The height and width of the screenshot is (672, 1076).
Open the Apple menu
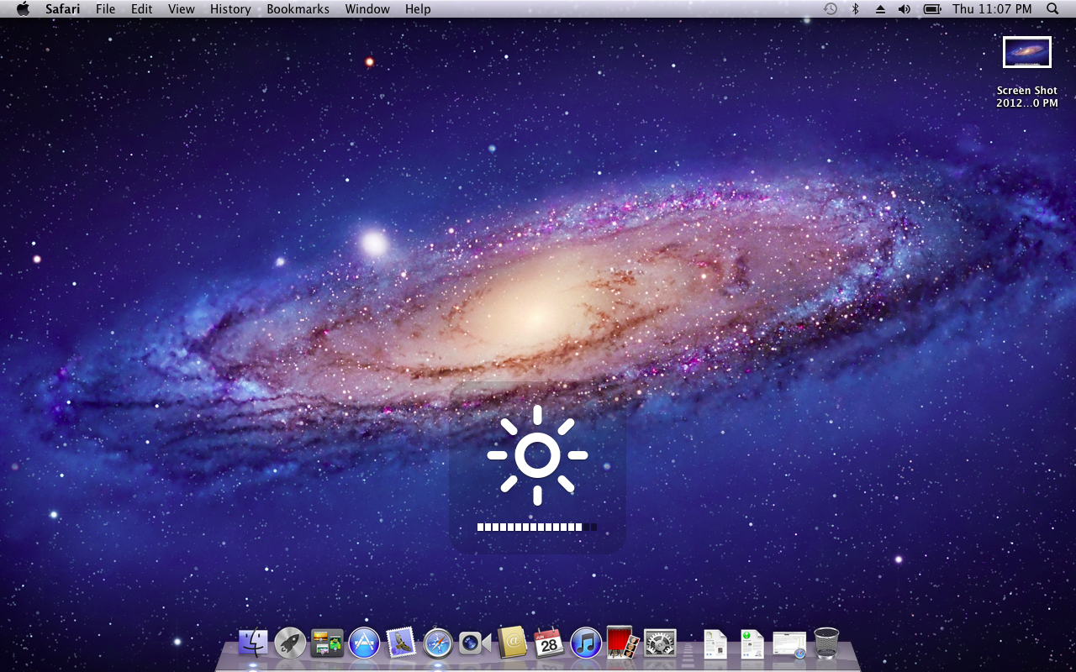pyautogui.click(x=23, y=9)
